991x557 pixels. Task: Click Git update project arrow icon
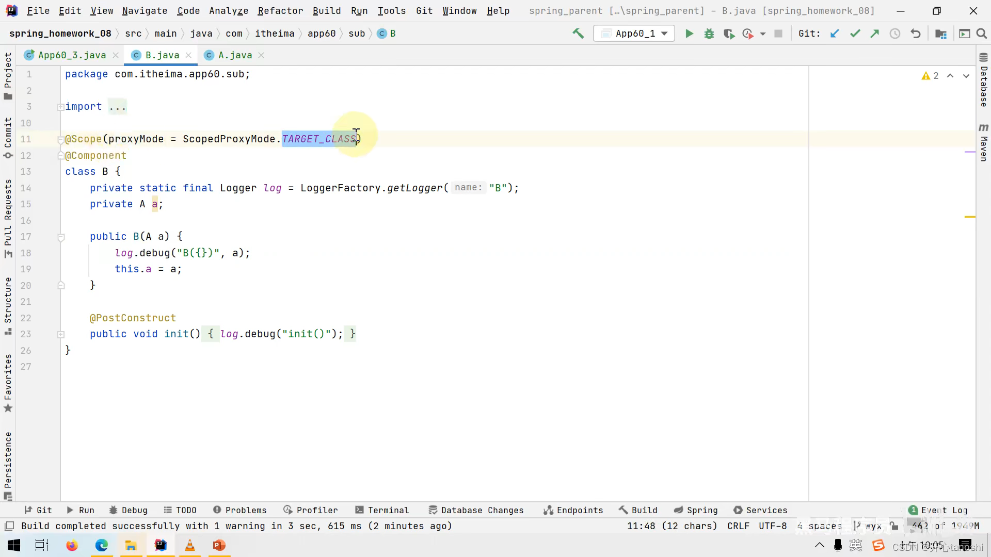coord(835,34)
